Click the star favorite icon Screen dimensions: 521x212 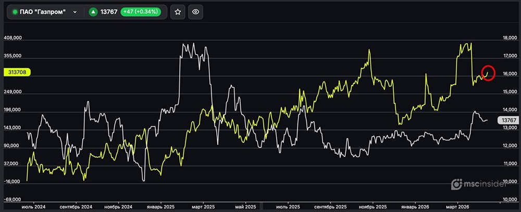pos(178,12)
